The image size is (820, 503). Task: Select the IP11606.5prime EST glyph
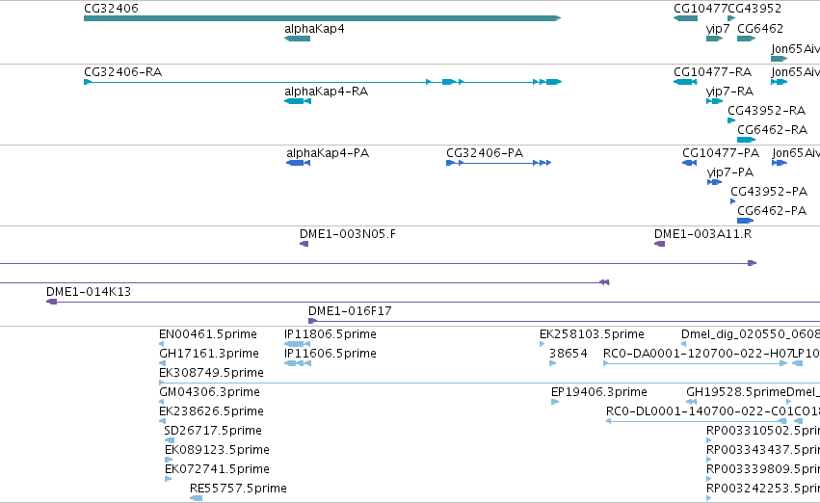pos(298,363)
